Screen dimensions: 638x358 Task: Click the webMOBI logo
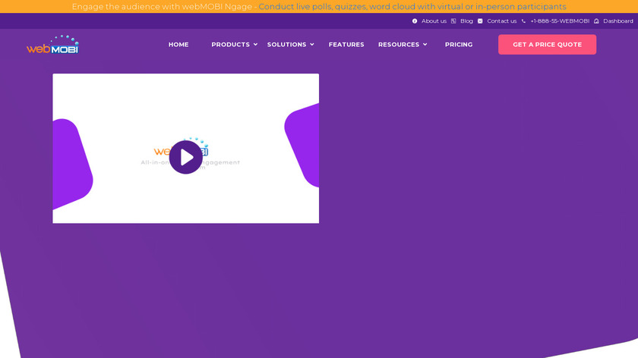(52, 45)
